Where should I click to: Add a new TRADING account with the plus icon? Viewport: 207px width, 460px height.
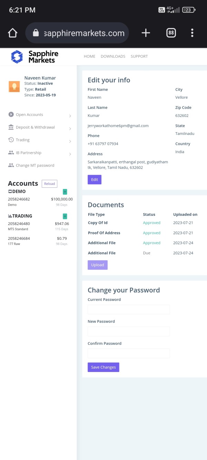pos(65,216)
